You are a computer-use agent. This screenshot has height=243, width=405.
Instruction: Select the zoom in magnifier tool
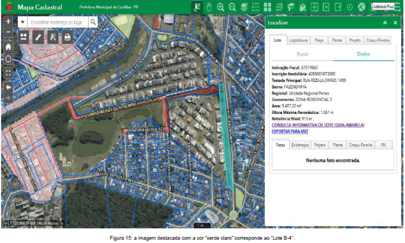click(221, 7)
